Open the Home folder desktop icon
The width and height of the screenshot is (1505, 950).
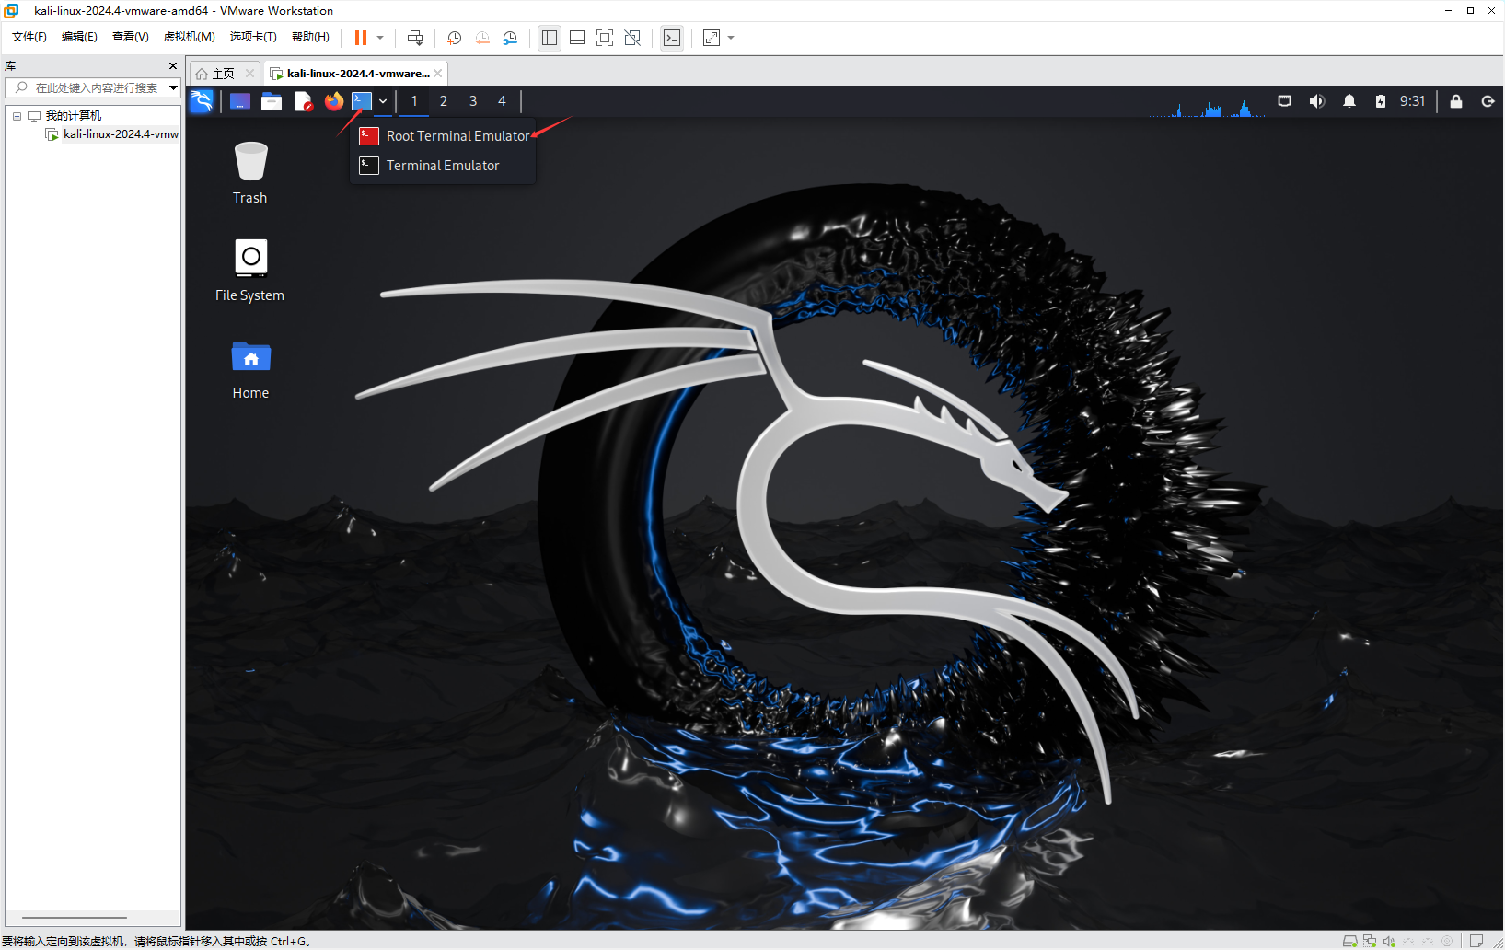coord(250,370)
